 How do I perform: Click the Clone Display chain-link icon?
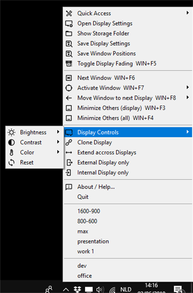pyautogui.click(x=69, y=142)
